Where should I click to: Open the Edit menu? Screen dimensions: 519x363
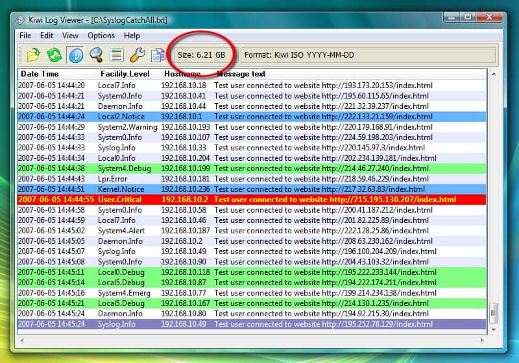(47, 36)
